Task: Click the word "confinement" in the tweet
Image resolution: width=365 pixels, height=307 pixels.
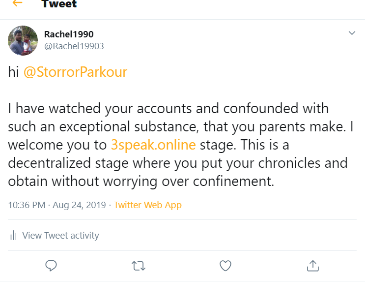Action: 230,182
